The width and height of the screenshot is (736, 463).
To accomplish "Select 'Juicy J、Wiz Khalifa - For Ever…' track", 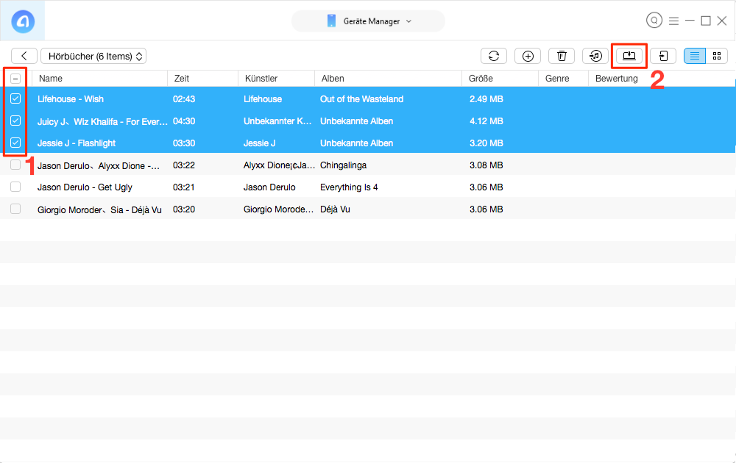I will [102, 121].
